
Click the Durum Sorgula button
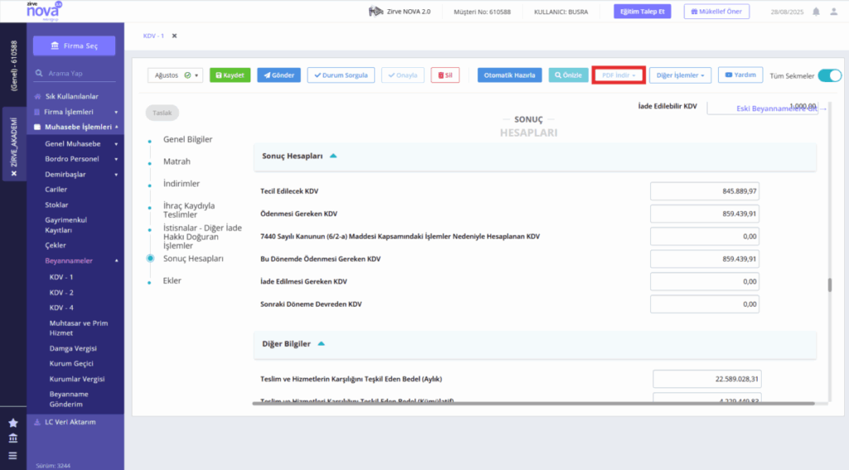(x=341, y=75)
